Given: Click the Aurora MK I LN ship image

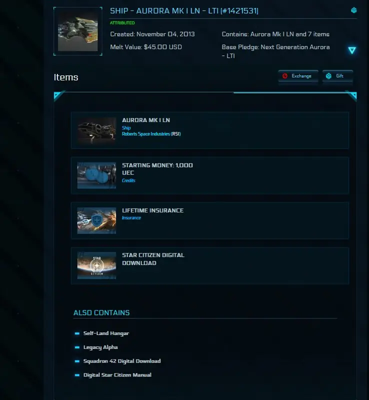Looking at the screenshot, I should point(96,130).
